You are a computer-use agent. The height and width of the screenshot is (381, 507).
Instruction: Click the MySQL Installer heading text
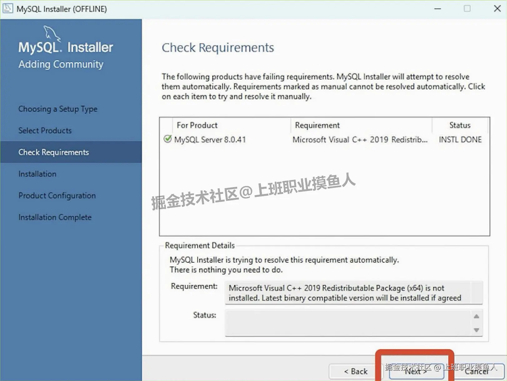[x=65, y=47]
